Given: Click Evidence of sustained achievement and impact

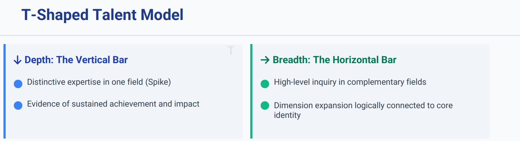Looking at the screenshot, I should tap(113, 104).
